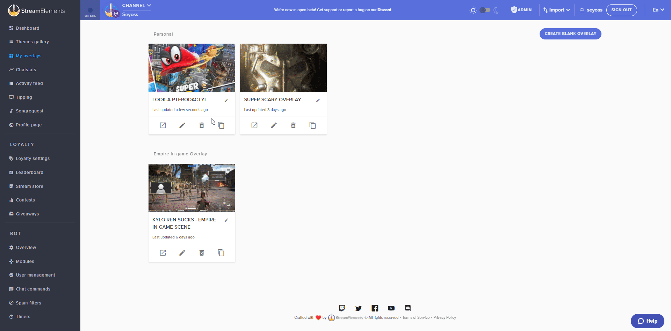
Task: Duplicate the LOOK A PTERODACTYL overlay
Action: coord(221,125)
